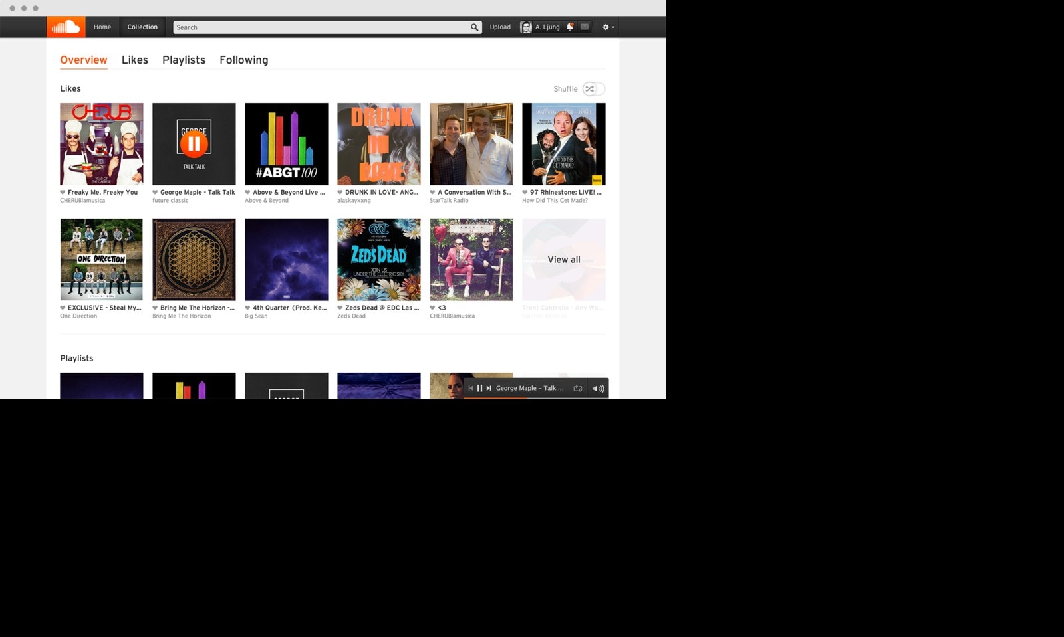Screen dimensions: 1064x637
Task: Open Bring Me The Horizon artwork
Action: point(194,260)
